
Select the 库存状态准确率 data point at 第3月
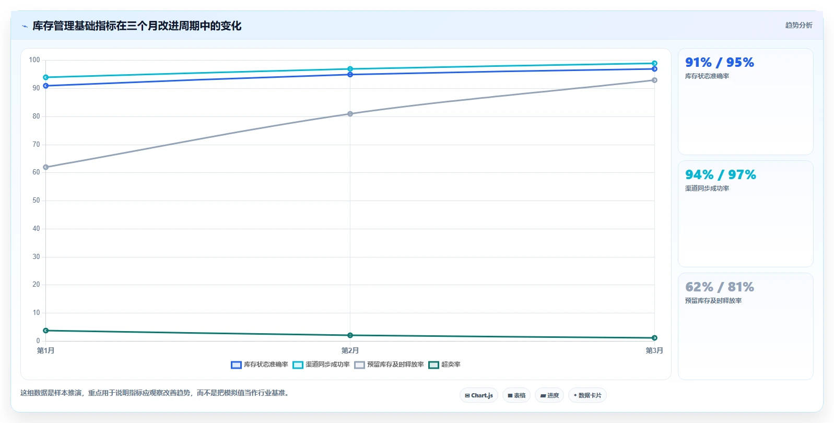[x=654, y=69]
